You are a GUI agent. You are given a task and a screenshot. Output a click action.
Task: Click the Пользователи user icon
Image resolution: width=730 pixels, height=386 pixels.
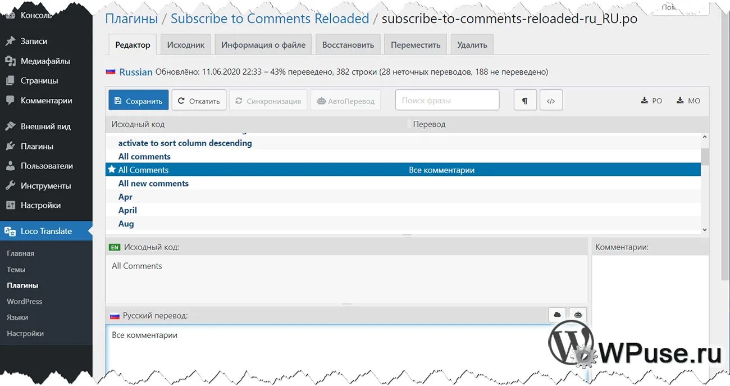pyautogui.click(x=10, y=166)
